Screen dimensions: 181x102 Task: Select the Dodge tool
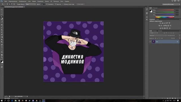coord(2,42)
